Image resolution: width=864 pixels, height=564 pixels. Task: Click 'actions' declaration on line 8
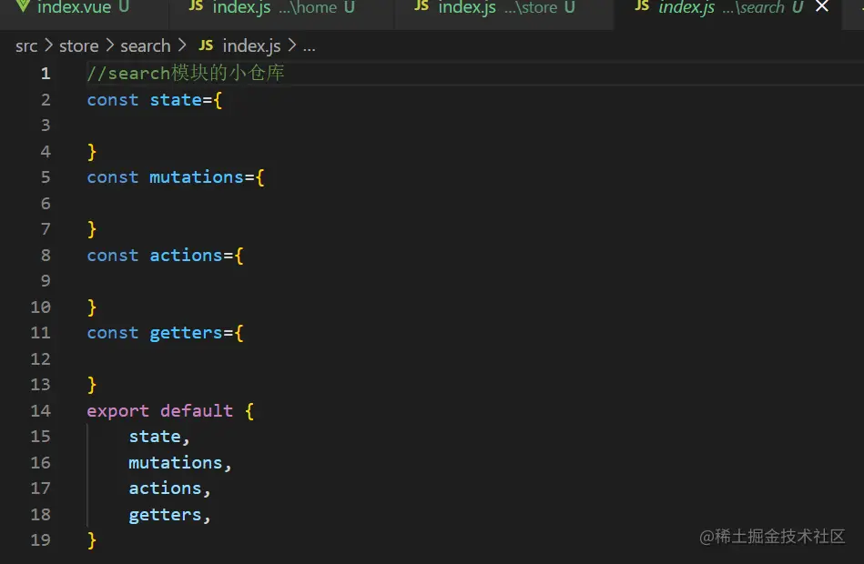pyautogui.click(x=187, y=256)
